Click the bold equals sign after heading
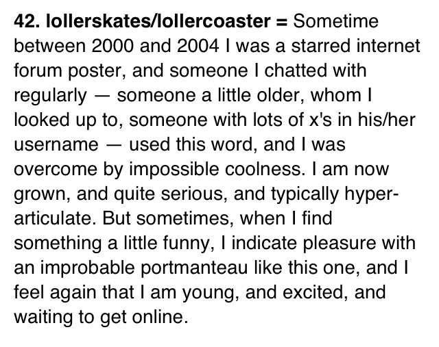The width and height of the screenshot is (439, 347). click(x=281, y=21)
